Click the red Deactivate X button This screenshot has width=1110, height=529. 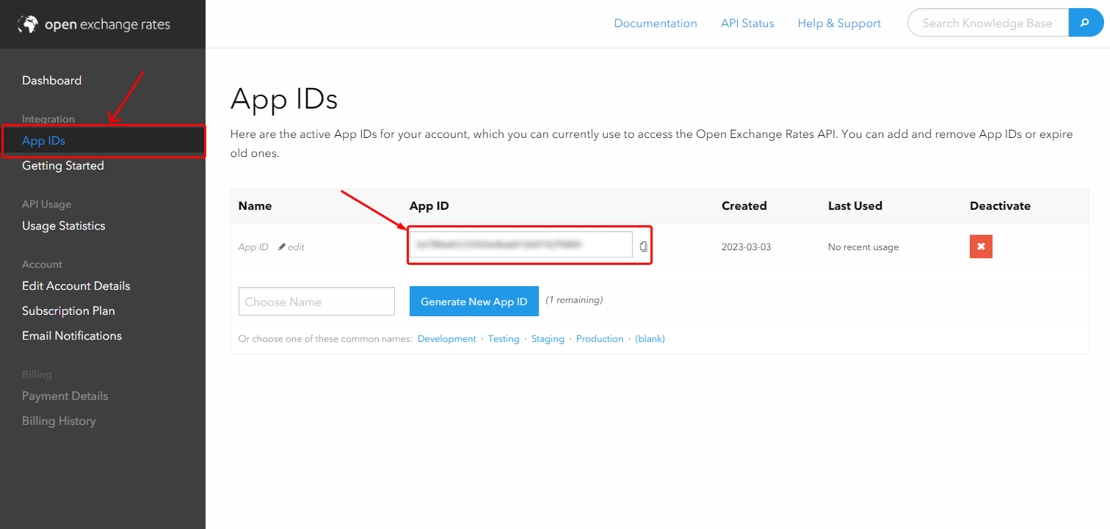pos(981,247)
